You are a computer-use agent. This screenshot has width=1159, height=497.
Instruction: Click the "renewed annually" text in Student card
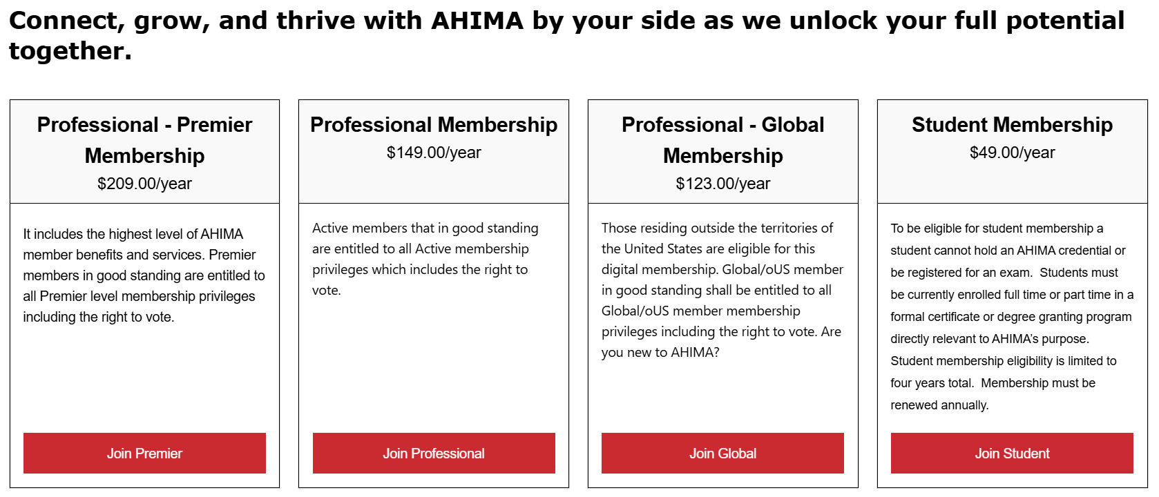click(939, 405)
